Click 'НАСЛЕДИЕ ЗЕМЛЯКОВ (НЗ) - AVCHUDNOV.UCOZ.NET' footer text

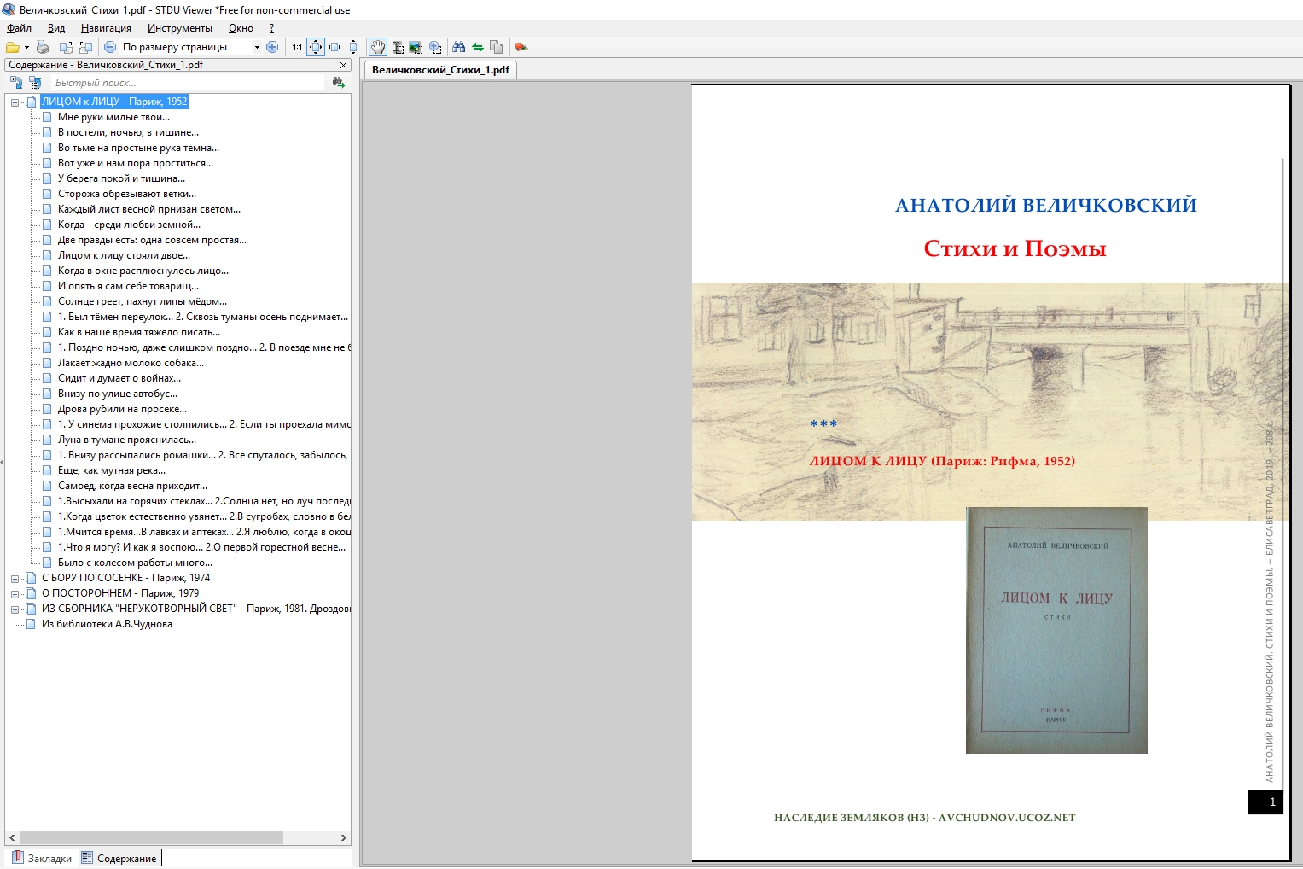(x=924, y=818)
